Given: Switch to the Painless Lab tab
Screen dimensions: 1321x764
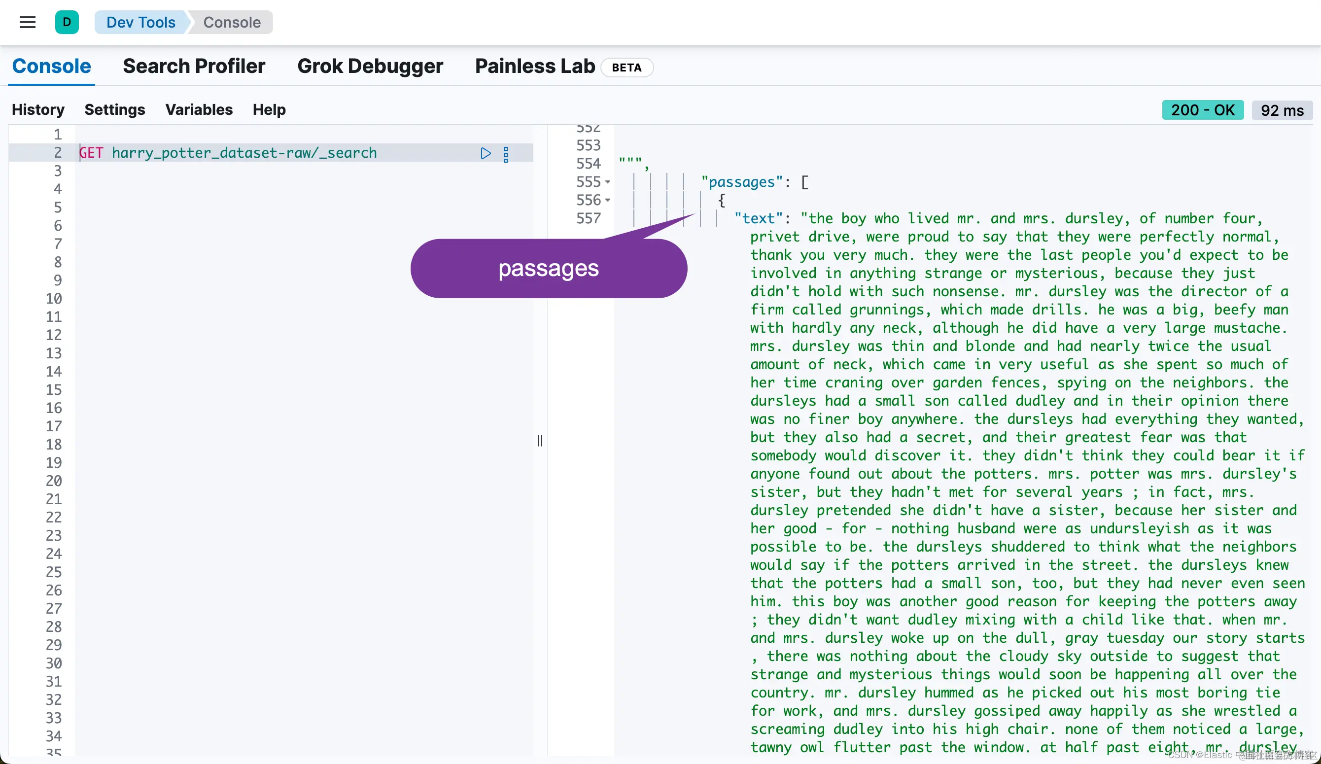Looking at the screenshot, I should (535, 66).
